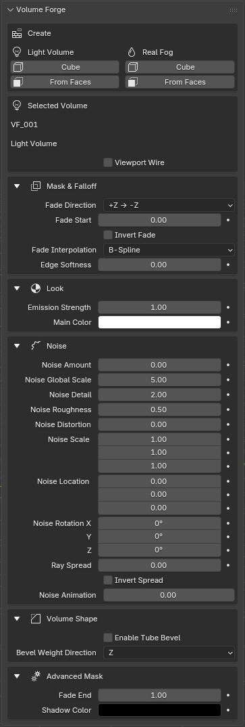Viewport: 245px width, 727px height.
Task: Create Light Volume From Faces
Action: point(65,82)
